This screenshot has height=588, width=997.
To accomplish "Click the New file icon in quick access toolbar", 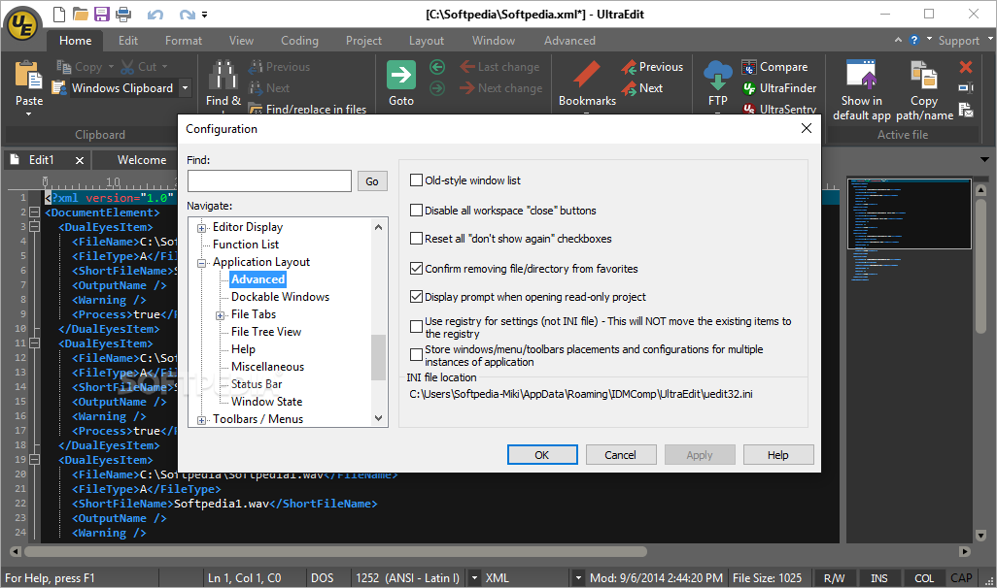I will [x=58, y=14].
